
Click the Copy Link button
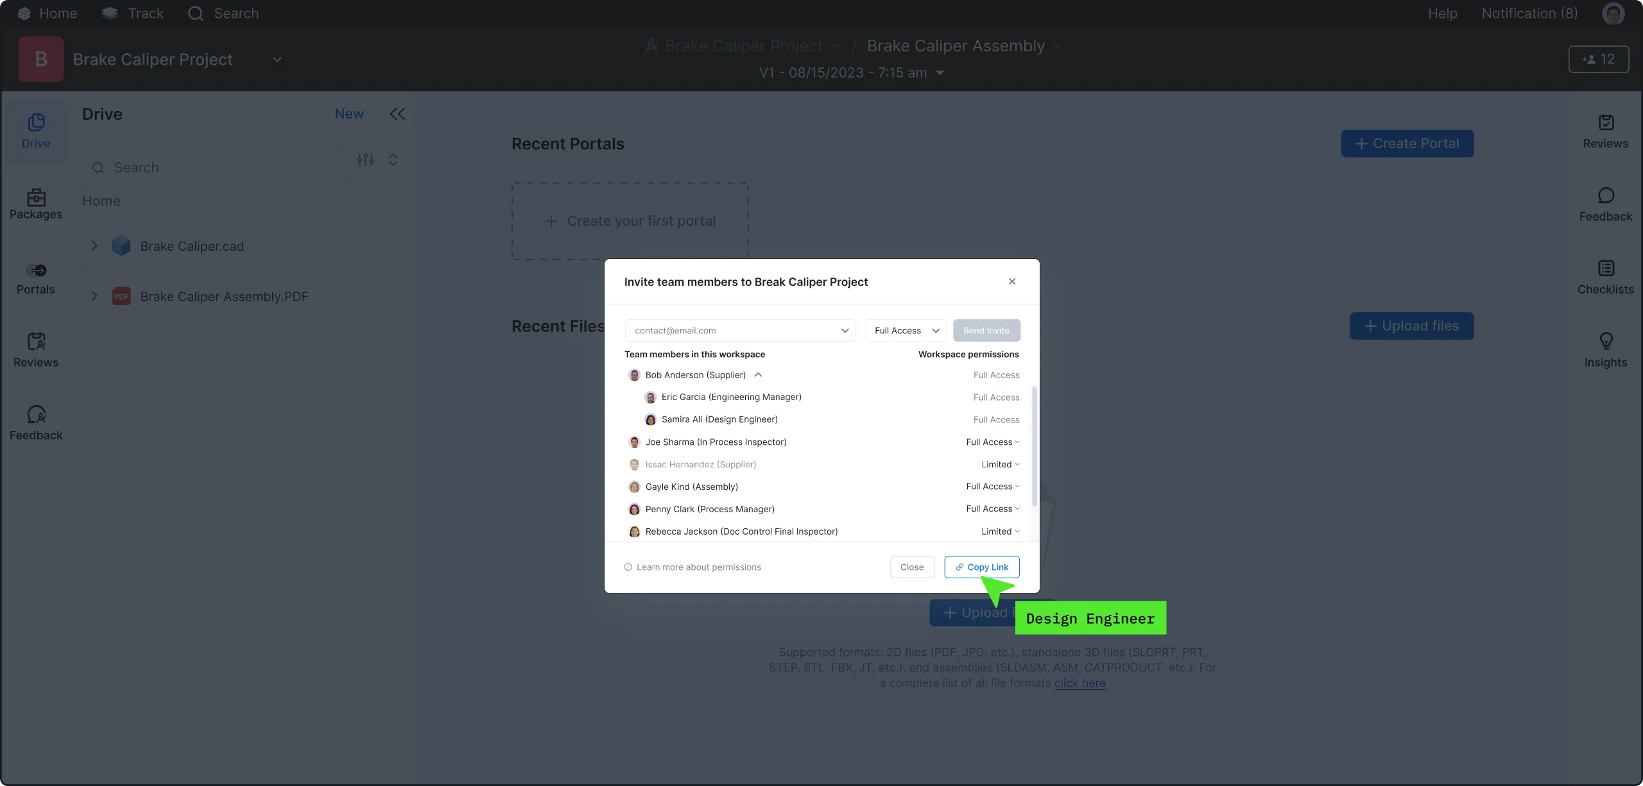tap(981, 567)
